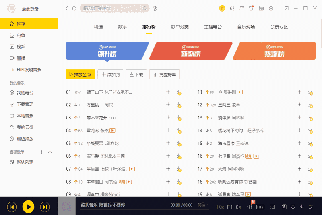The height and width of the screenshot is (215, 322).
Task: Open the listen-to-identify headphones icon
Action: tap(232, 8)
